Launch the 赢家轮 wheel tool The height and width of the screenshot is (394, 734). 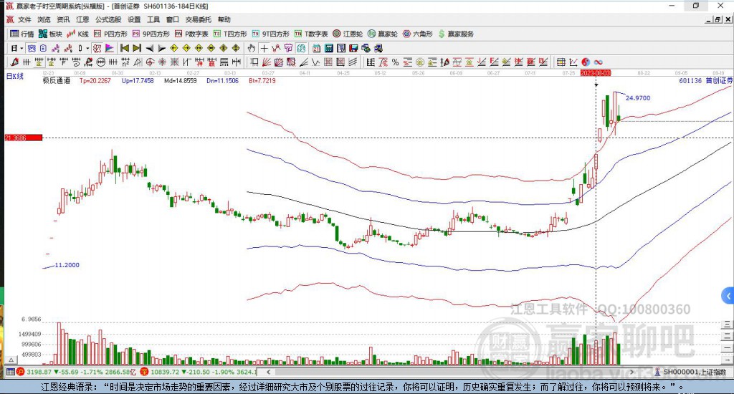click(x=383, y=34)
